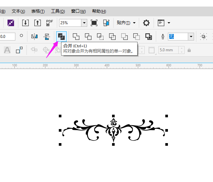Create boundary with the dark overlapping squares icon
213x182 pixels.
click(149, 36)
